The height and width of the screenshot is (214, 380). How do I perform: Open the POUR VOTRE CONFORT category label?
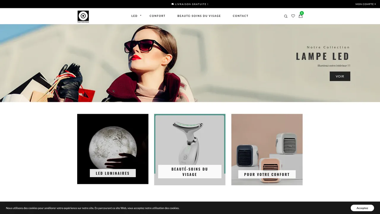267,174
